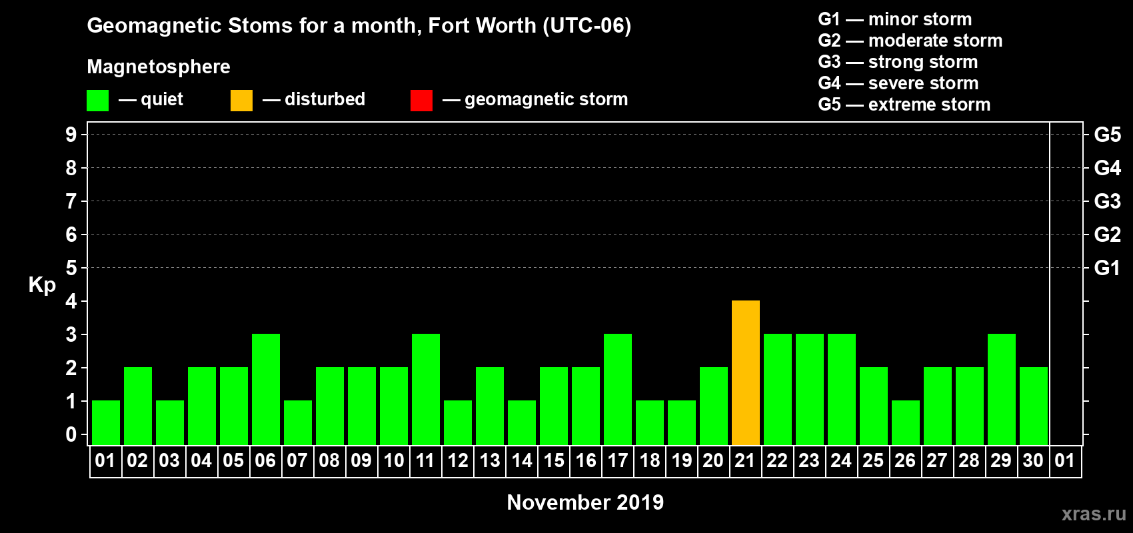The image size is (1133, 533).
Task: Click the red geomagnetic storm legend swatch
Action: click(x=421, y=101)
